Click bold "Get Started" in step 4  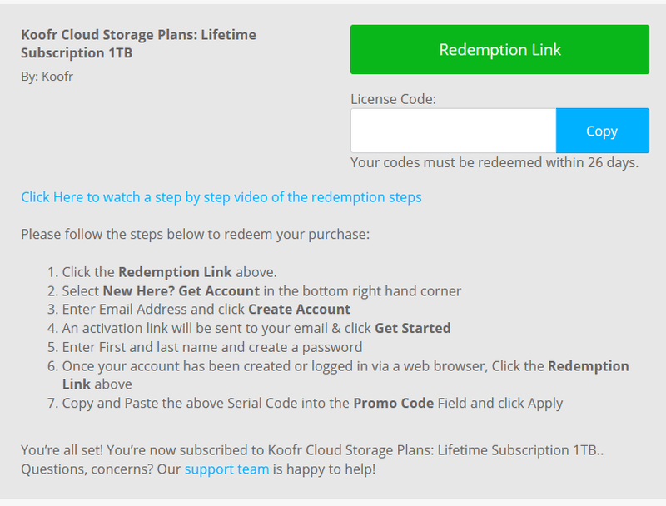point(412,328)
